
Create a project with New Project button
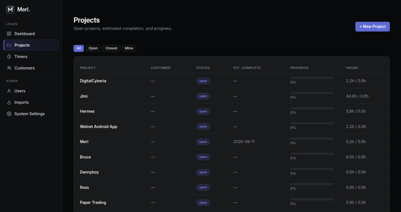coord(373,26)
